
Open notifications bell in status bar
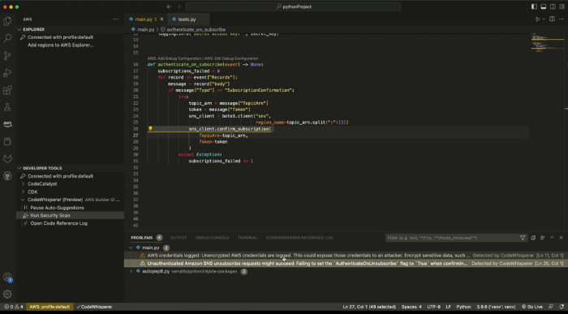[x=562, y=307]
